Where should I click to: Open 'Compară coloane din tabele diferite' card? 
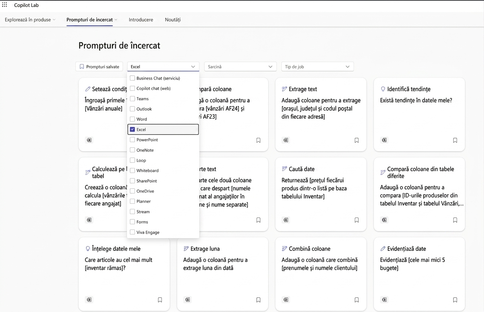[419, 194]
